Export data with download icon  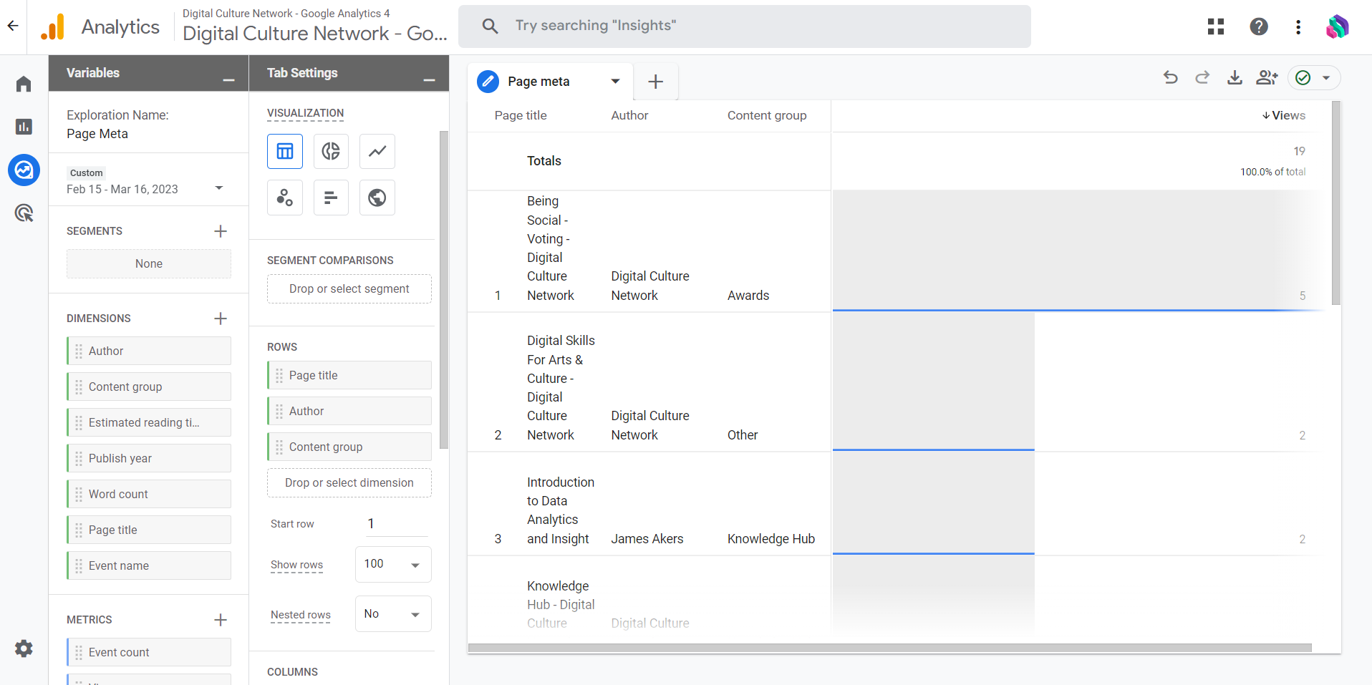click(x=1235, y=77)
